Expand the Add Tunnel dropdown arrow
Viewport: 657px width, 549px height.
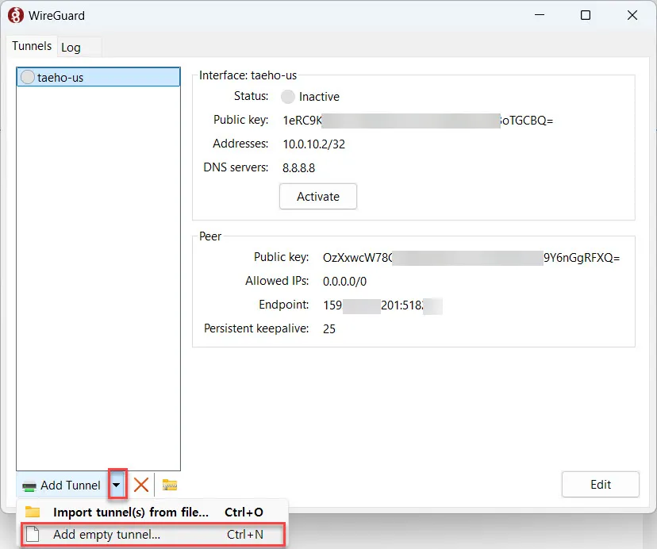pyautogui.click(x=117, y=485)
